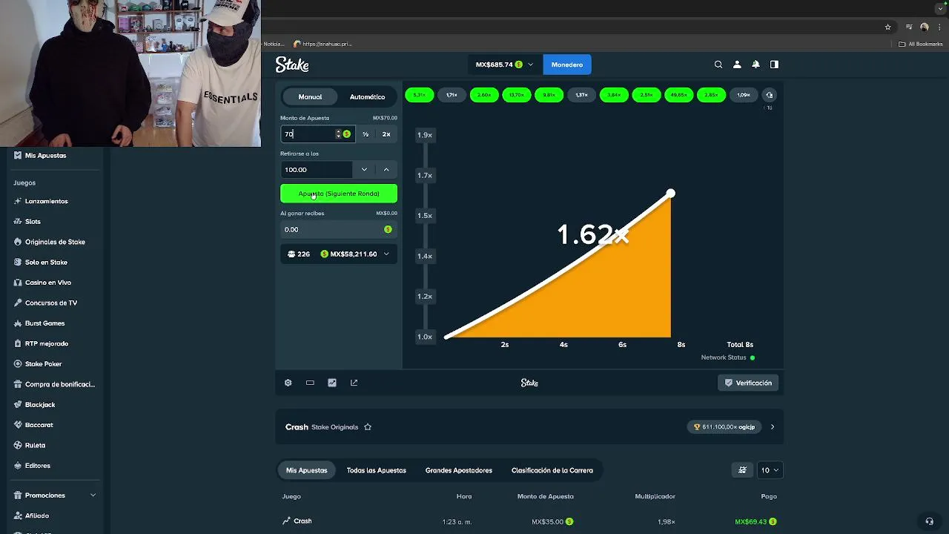Switch to Grandes Apostadores tab
Viewport: 949px width, 534px height.
pos(458,470)
